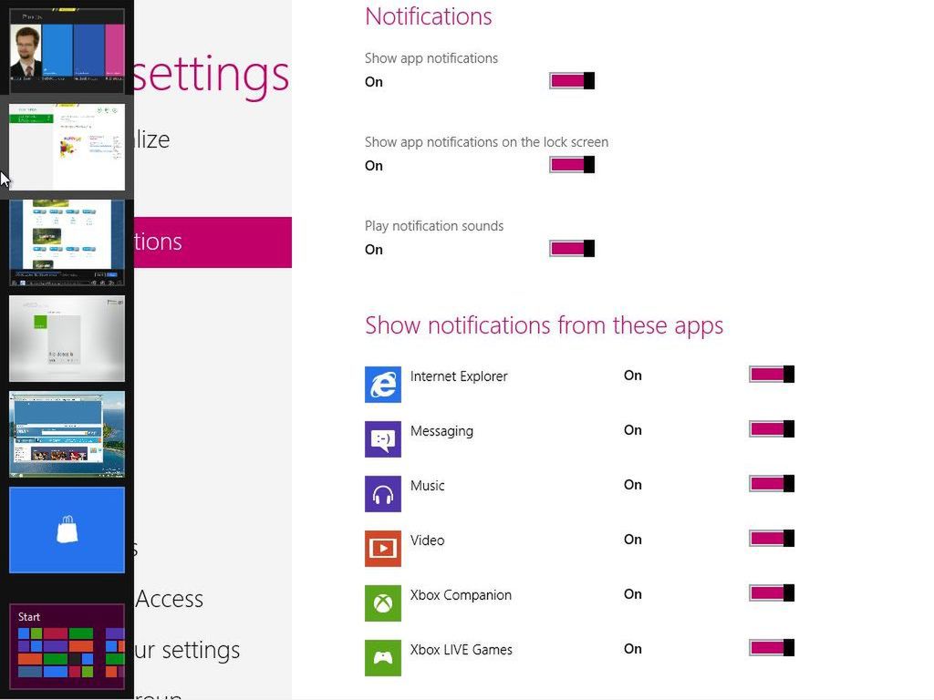Open the Start screen thumbnail

point(67,648)
